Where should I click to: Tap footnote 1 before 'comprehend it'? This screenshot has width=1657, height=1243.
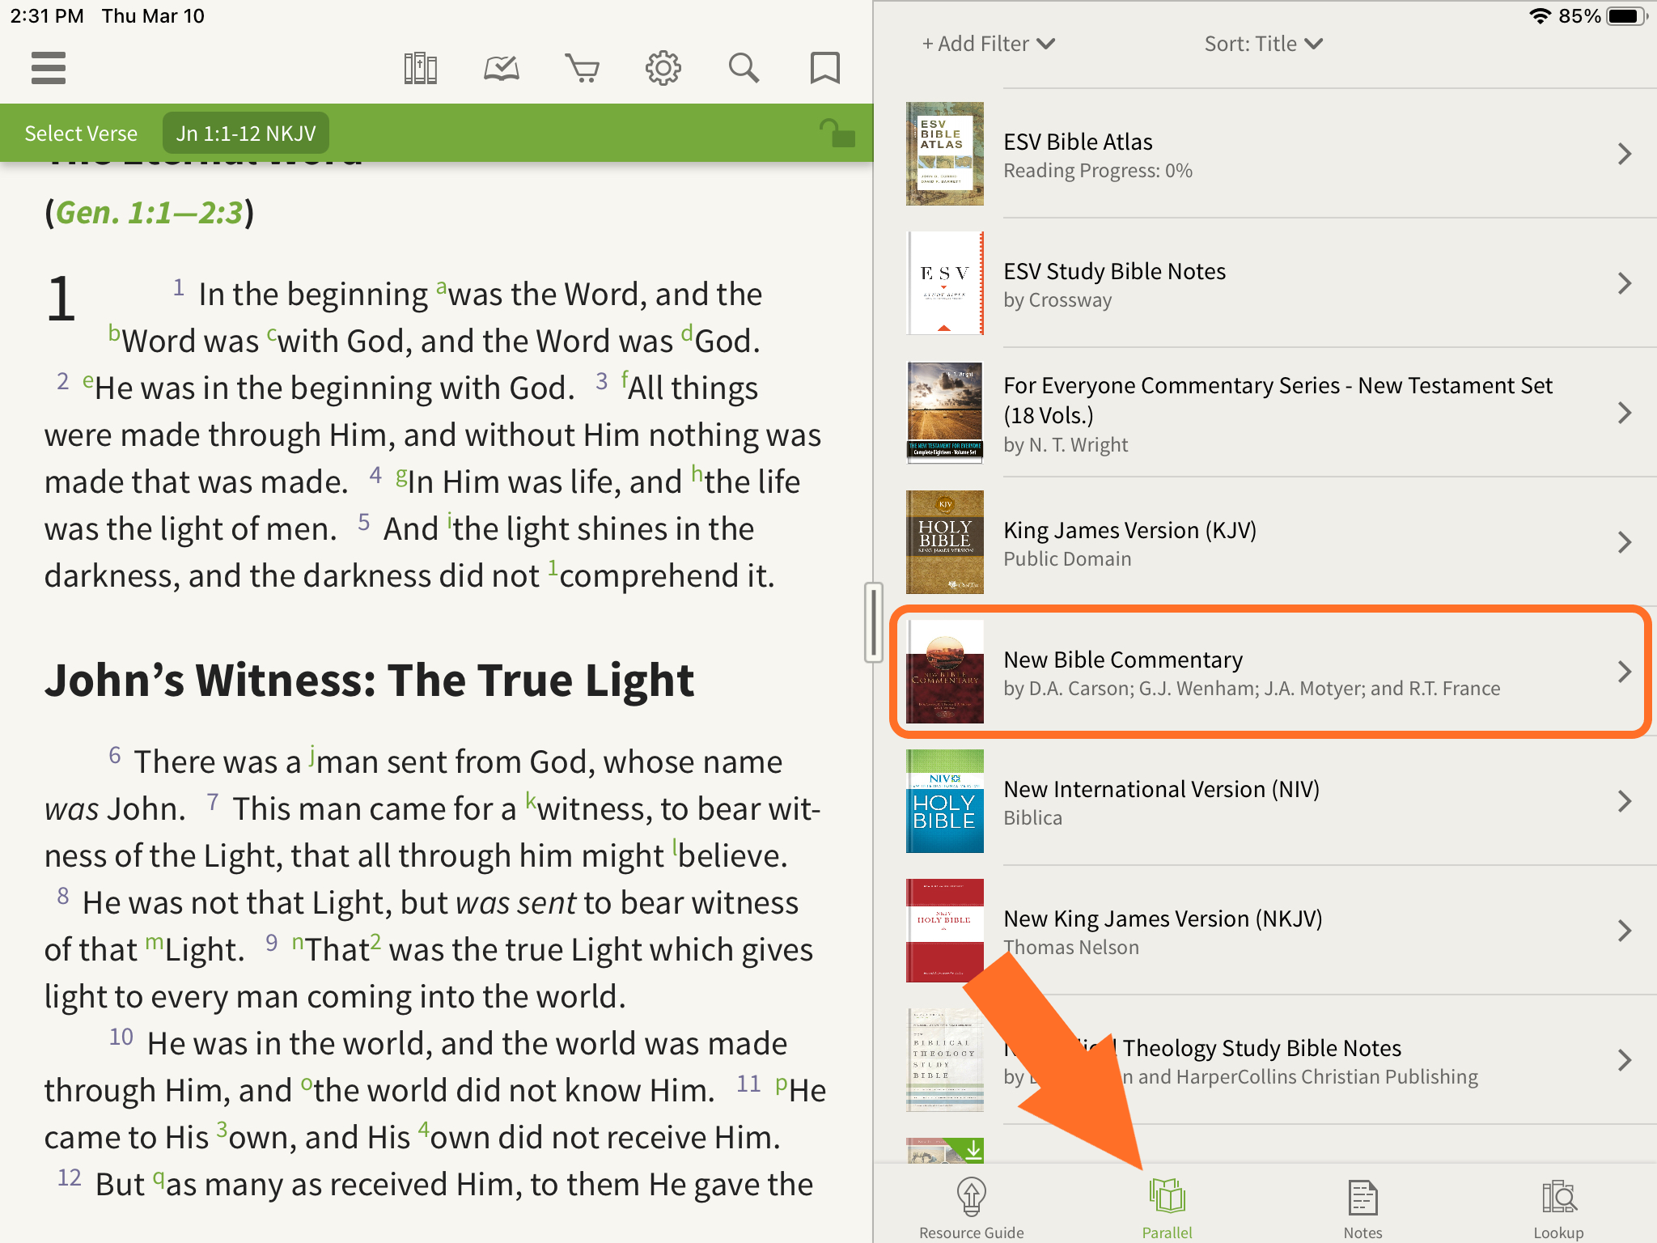[x=553, y=566]
